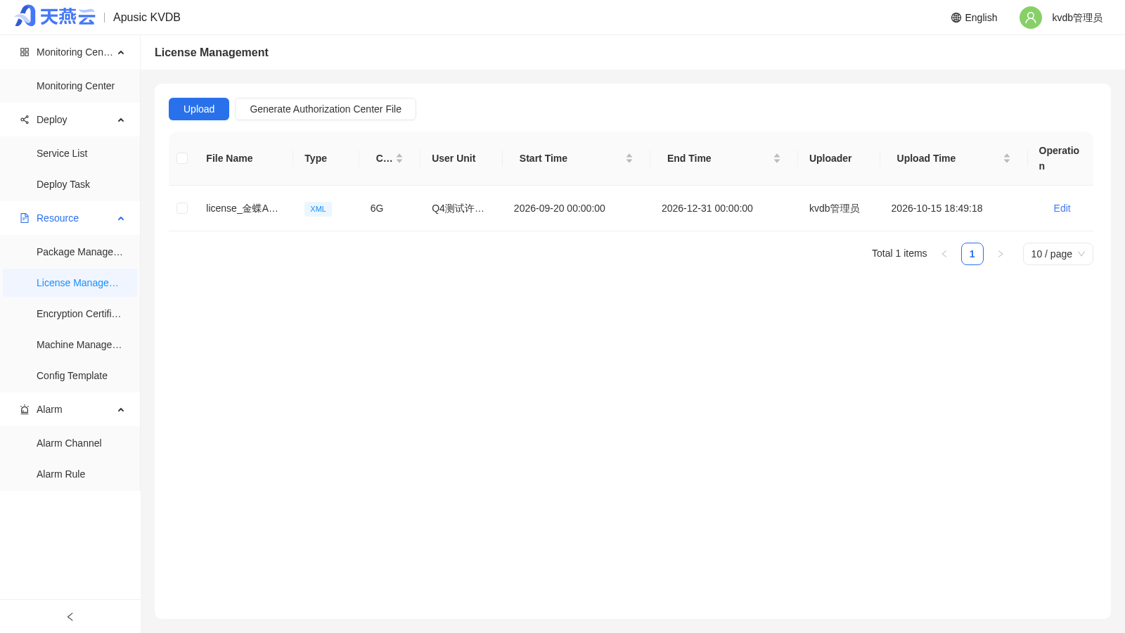The width and height of the screenshot is (1125, 633).
Task: Collapse the Alarm menu group
Action: coord(121,409)
